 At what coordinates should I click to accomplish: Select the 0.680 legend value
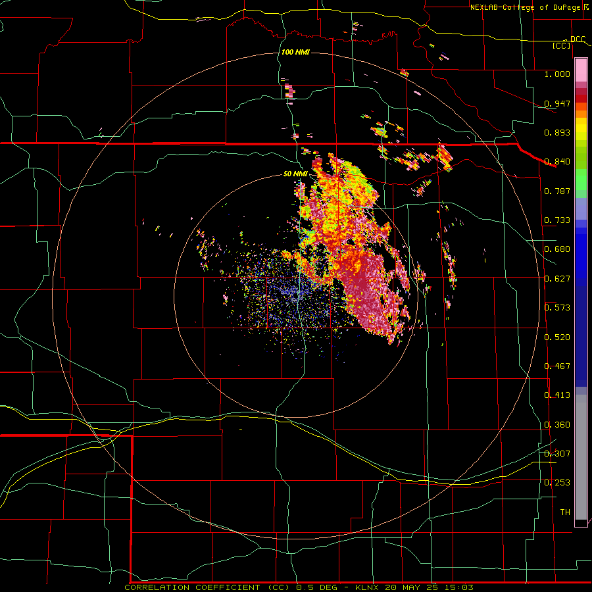tap(557, 249)
